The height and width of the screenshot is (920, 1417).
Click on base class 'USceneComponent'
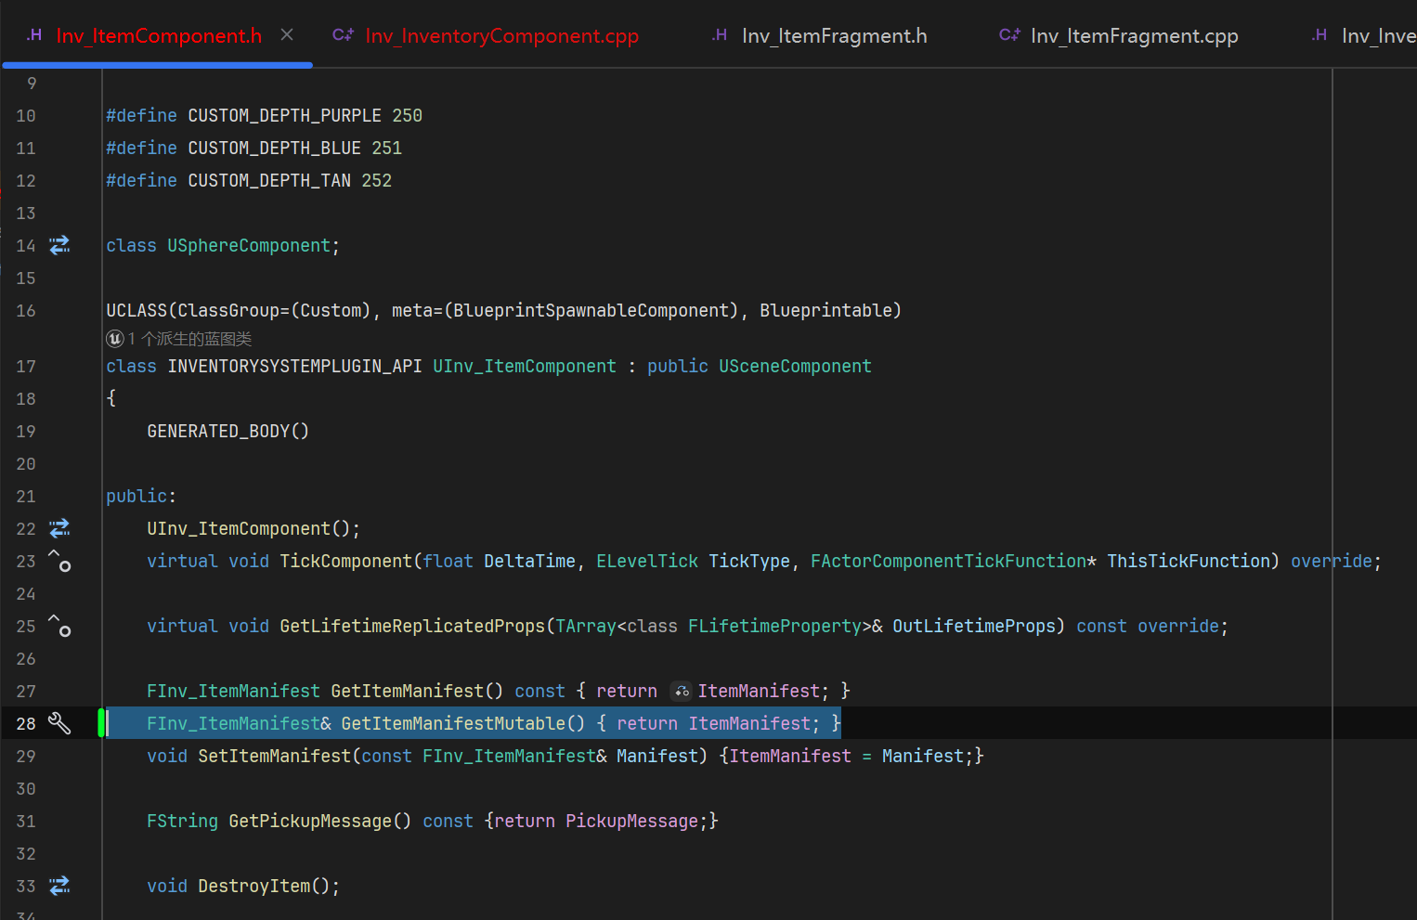(x=796, y=366)
